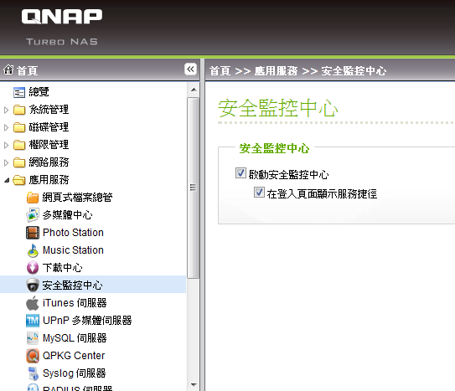The height and width of the screenshot is (391, 455).
Task: Open QPKG Center from the tree
Action: [x=74, y=356]
